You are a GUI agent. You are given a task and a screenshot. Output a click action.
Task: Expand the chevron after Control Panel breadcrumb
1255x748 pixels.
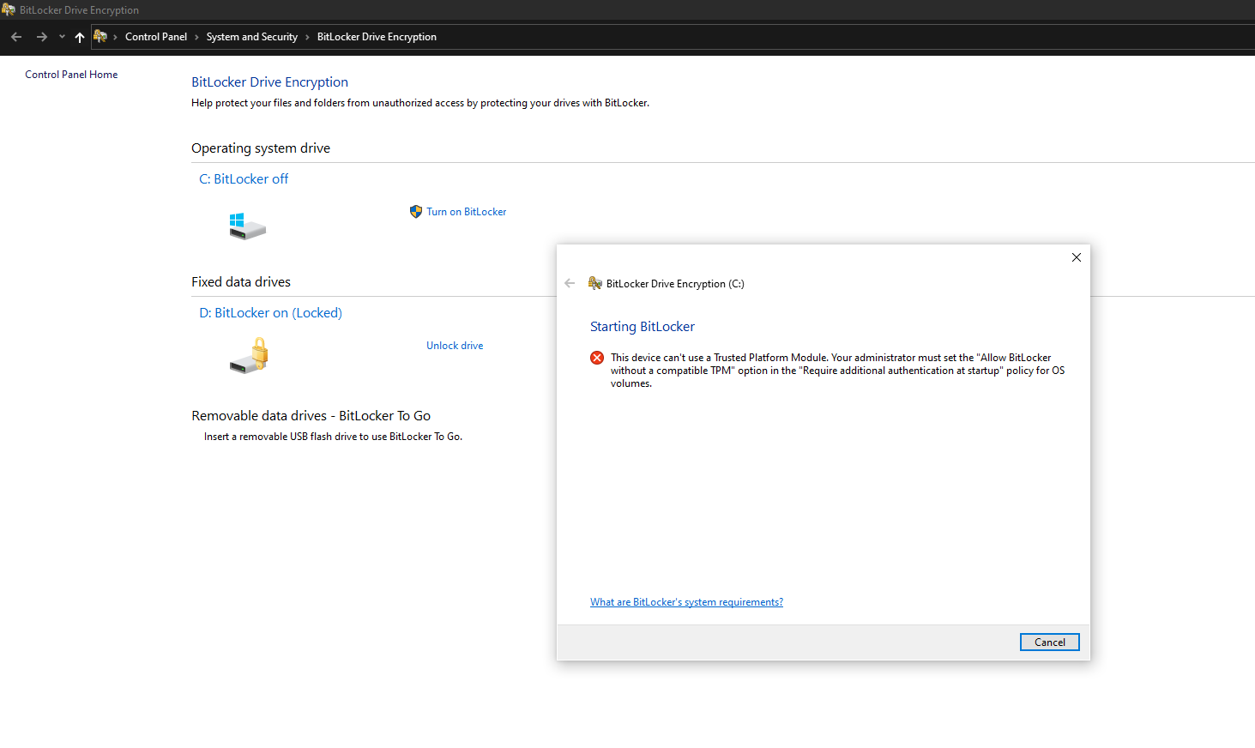(x=196, y=37)
